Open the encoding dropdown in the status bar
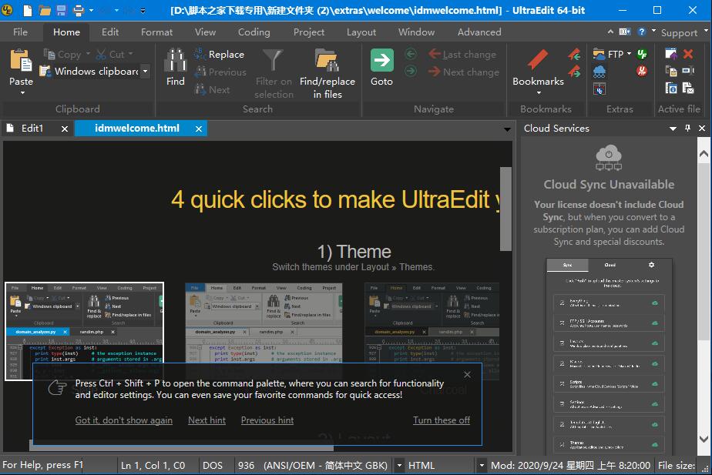 click(400, 466)
